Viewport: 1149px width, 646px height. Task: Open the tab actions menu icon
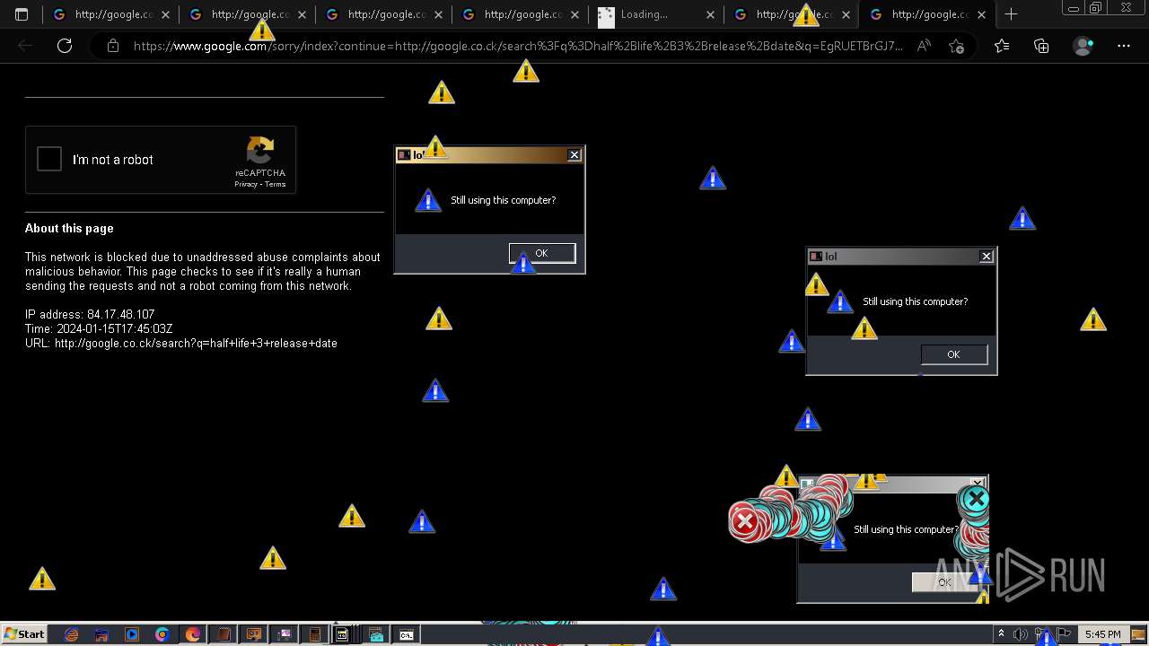pos(22,14)
